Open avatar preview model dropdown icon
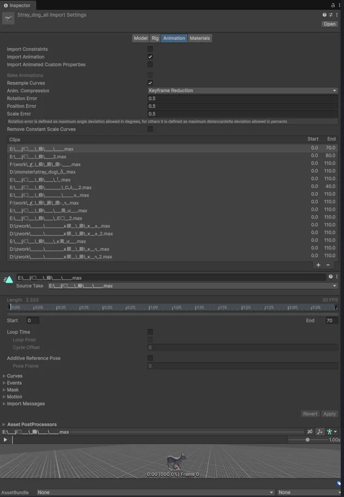This screenshot has height=497, width=344. [332, 431]
